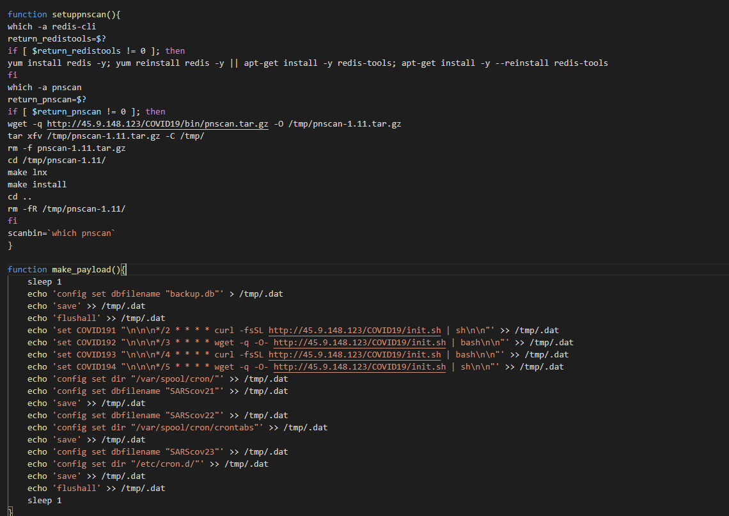
Task: Click the 'set COVID191' text in echo line
Action: pyautogui.click(x=86, y=330)
